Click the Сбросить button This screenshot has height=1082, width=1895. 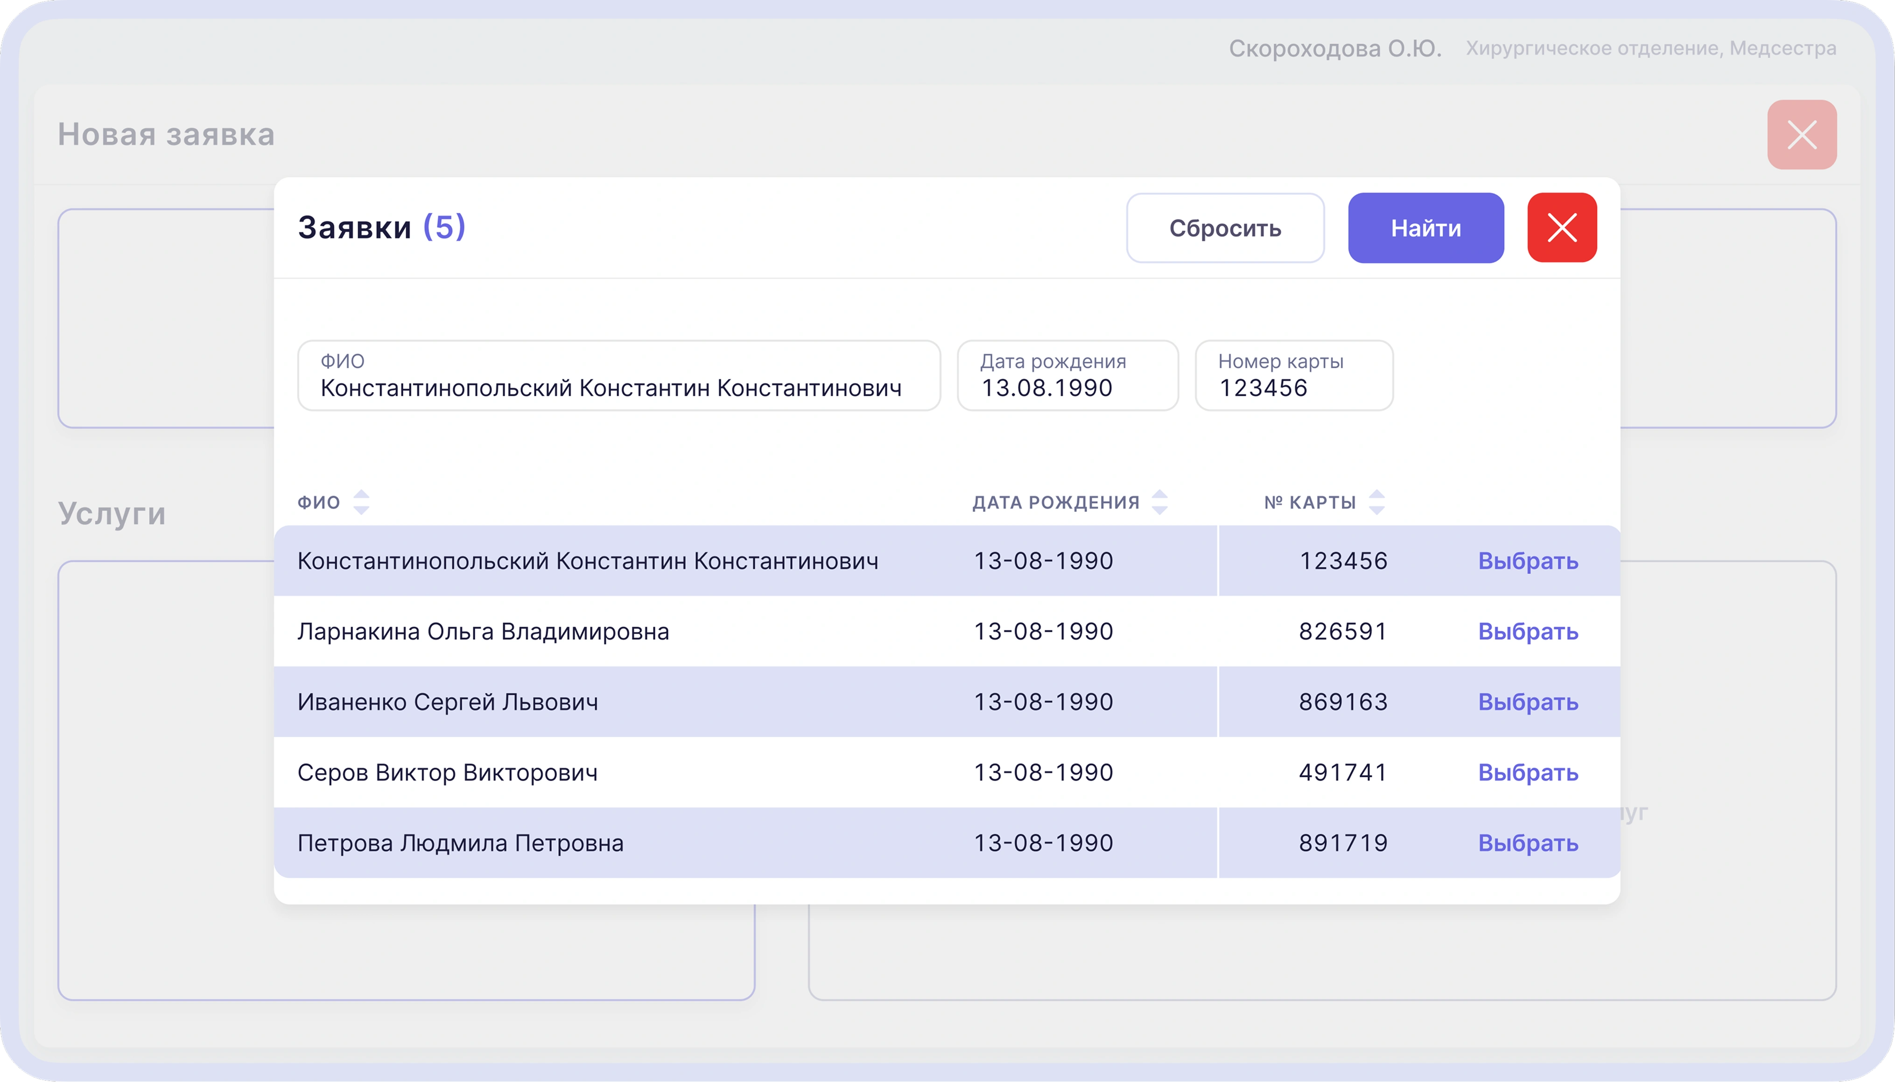[x=1225, y=227]
